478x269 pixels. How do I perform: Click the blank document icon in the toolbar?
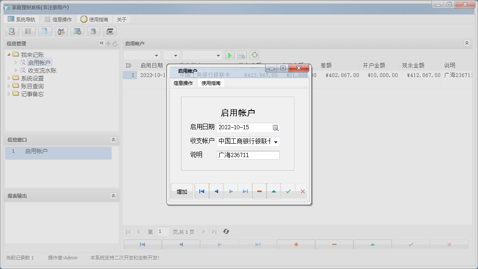coord(45,31)
